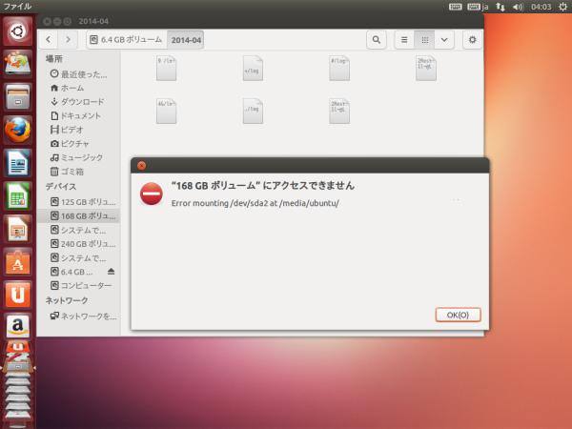This screenshot has width=572, height=429.
Task: Go back with the left arrow button
Action: [48, 40]
